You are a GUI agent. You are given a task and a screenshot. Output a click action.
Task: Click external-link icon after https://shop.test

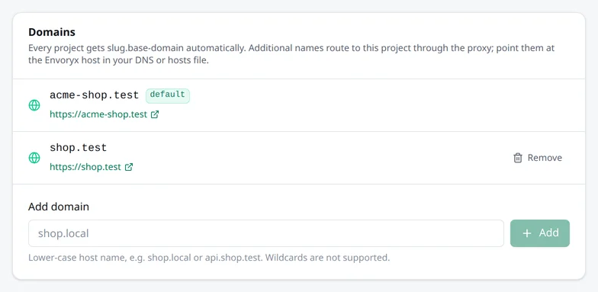(x=129, y=167)
